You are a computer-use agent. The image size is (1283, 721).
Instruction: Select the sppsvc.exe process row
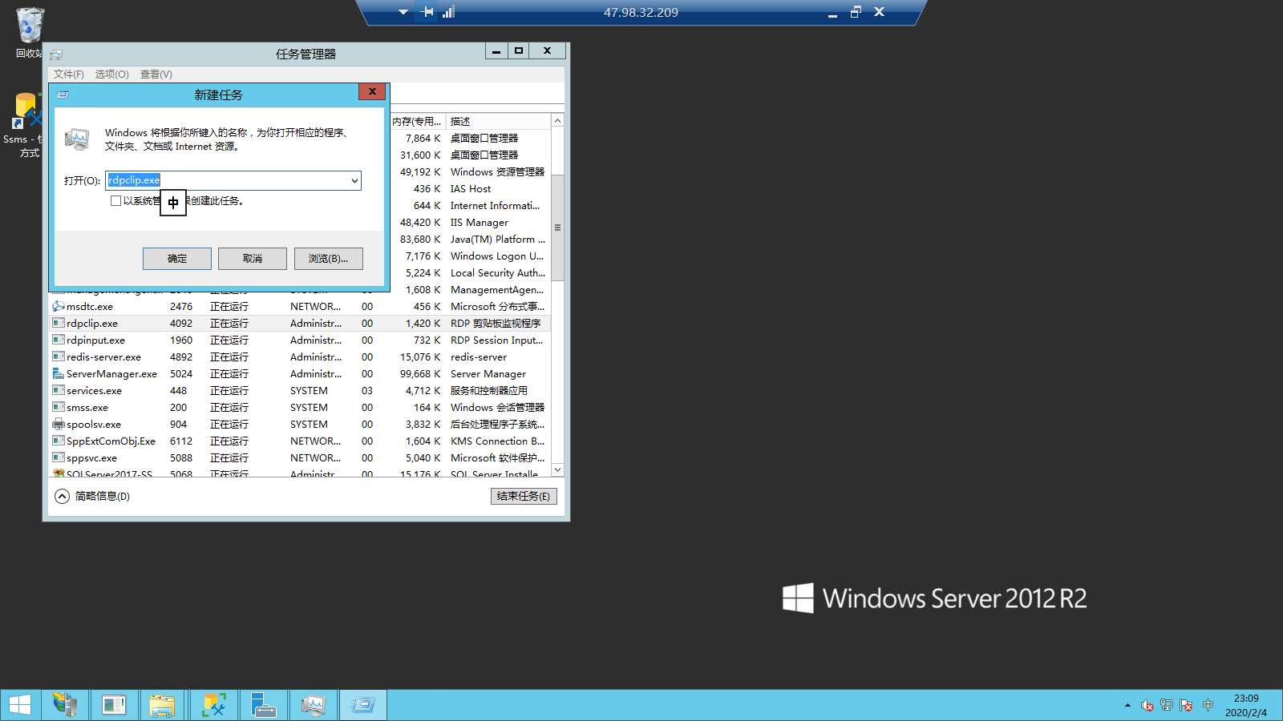(301, 457)
